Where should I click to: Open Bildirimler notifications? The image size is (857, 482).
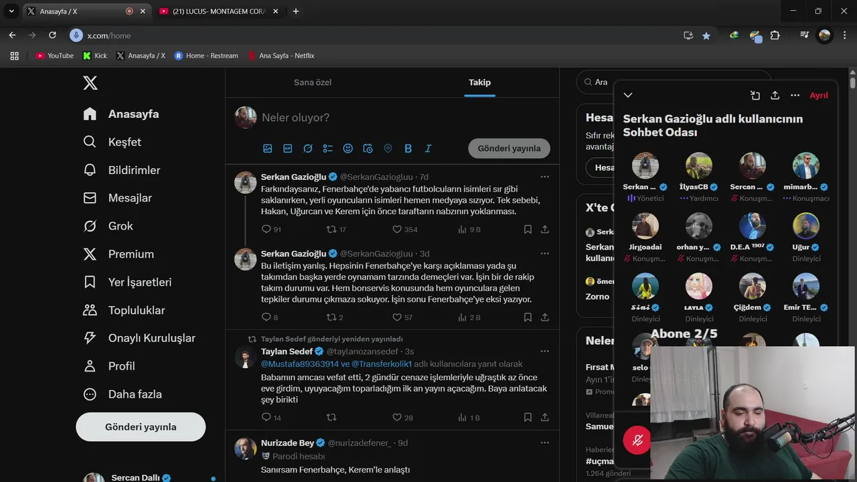121,170
